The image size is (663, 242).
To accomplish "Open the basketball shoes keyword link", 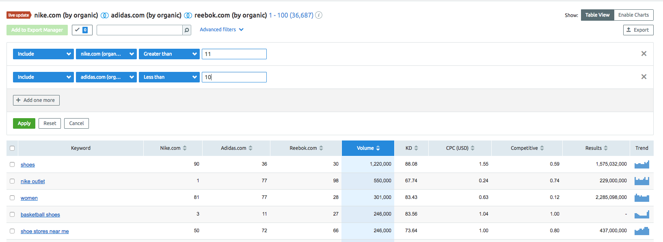I will pyautogui.click(x=40, y=215).
